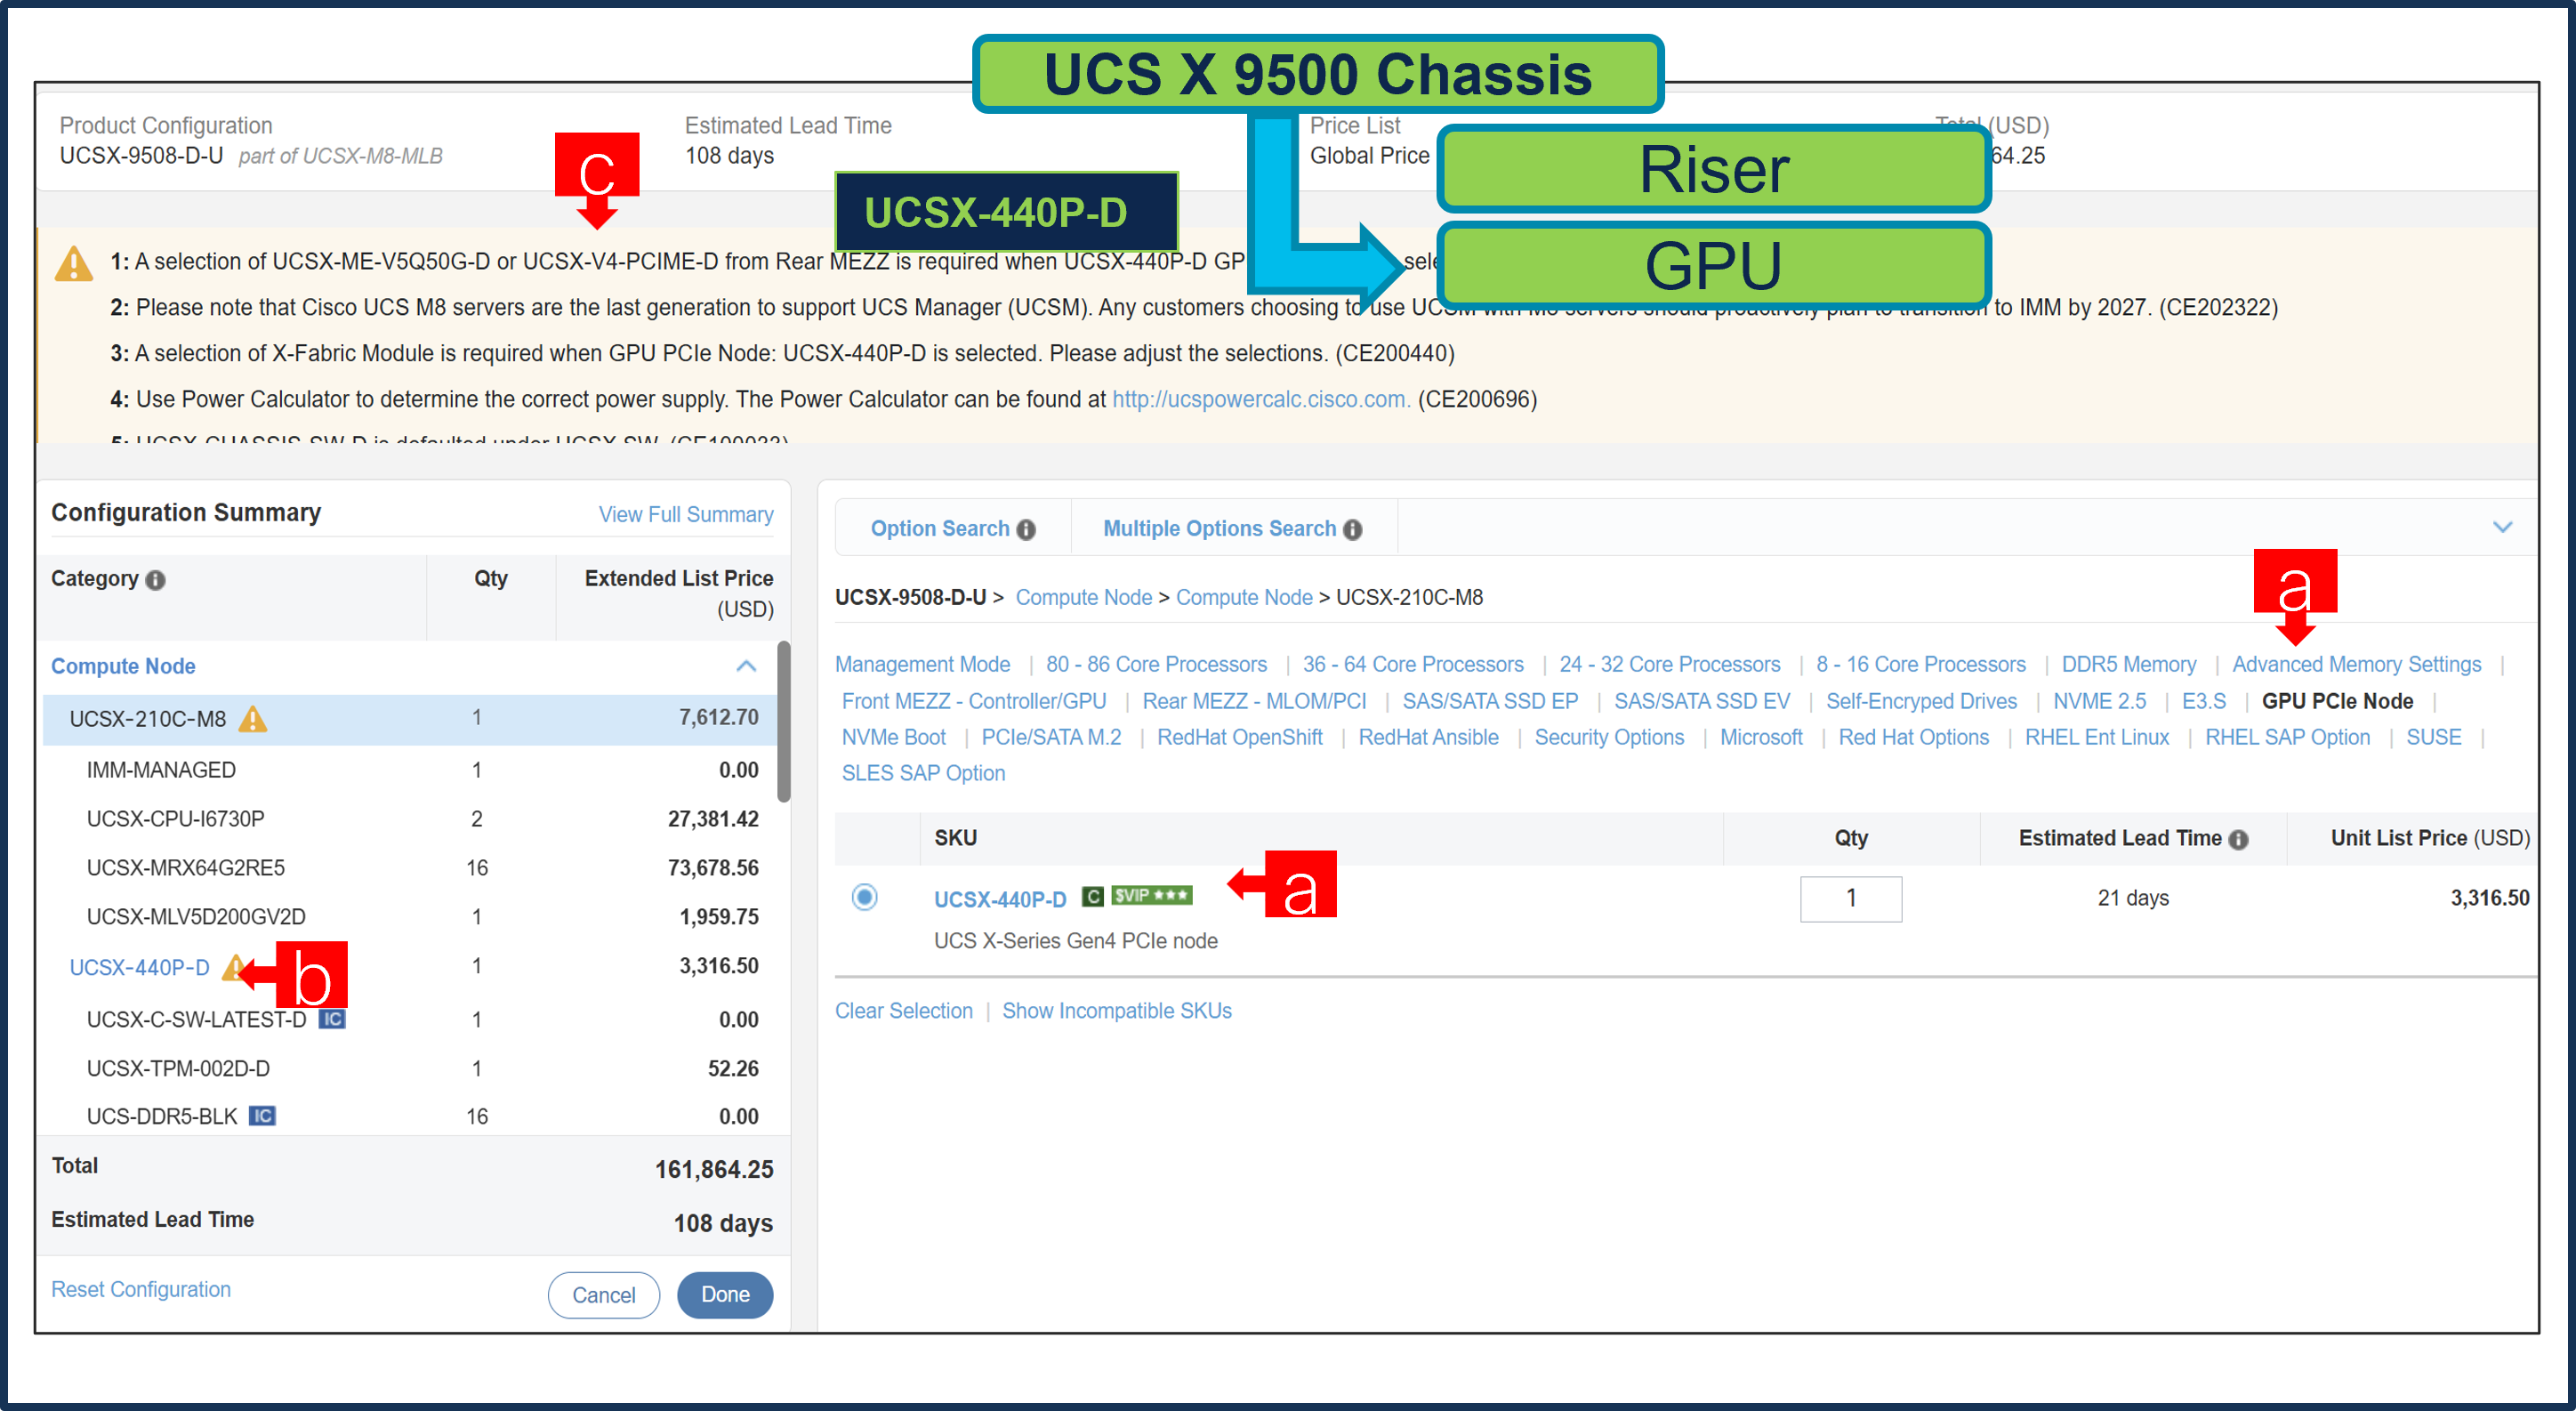This screenshot has height=1411, width=2576.
Task: Click warning icon beside UCSX-210C-M8
Action: [253, 718]
